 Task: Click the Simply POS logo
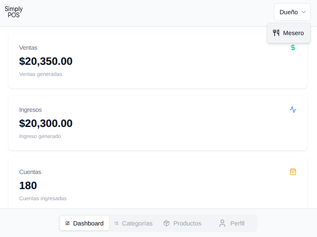14,12
